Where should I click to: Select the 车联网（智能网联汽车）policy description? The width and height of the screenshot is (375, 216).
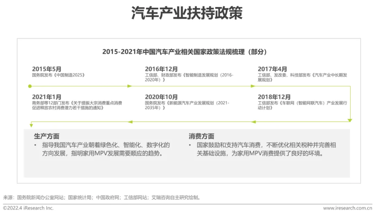coord(302,105)
